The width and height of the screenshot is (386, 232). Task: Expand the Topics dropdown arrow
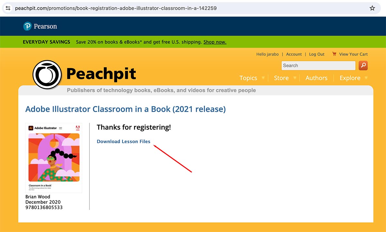263,78
